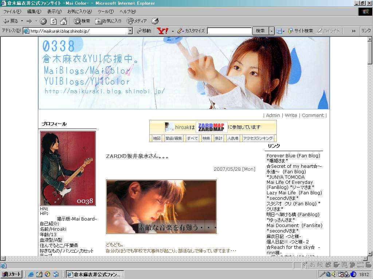Open the 表示(V) menu
The width and height of the screenshot is (373, 279).
[x=54, y=11]
